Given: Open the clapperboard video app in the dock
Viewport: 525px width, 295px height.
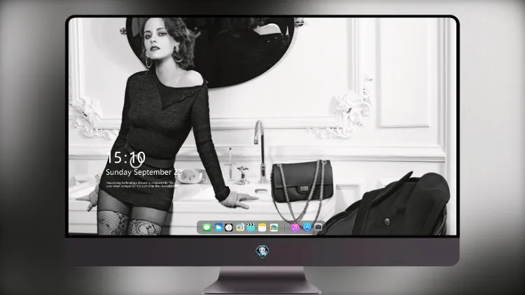Looking at the screenshot, I should (251, 228).
